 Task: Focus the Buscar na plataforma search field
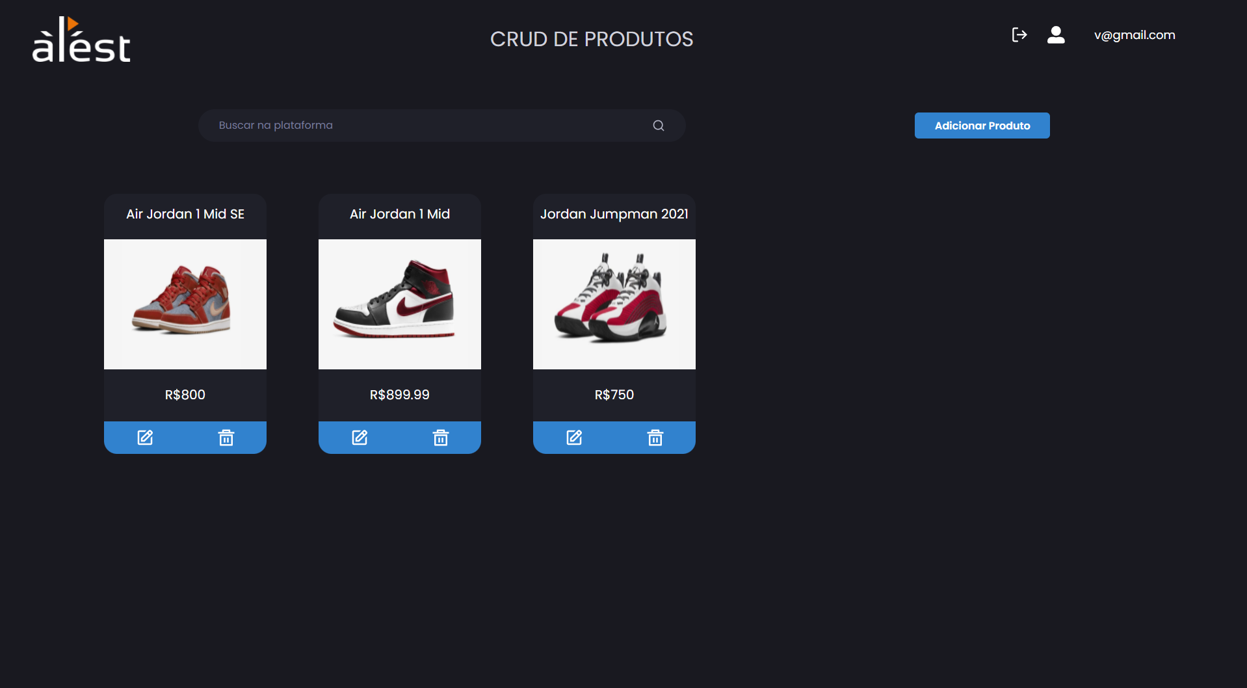tap(442, 126)
